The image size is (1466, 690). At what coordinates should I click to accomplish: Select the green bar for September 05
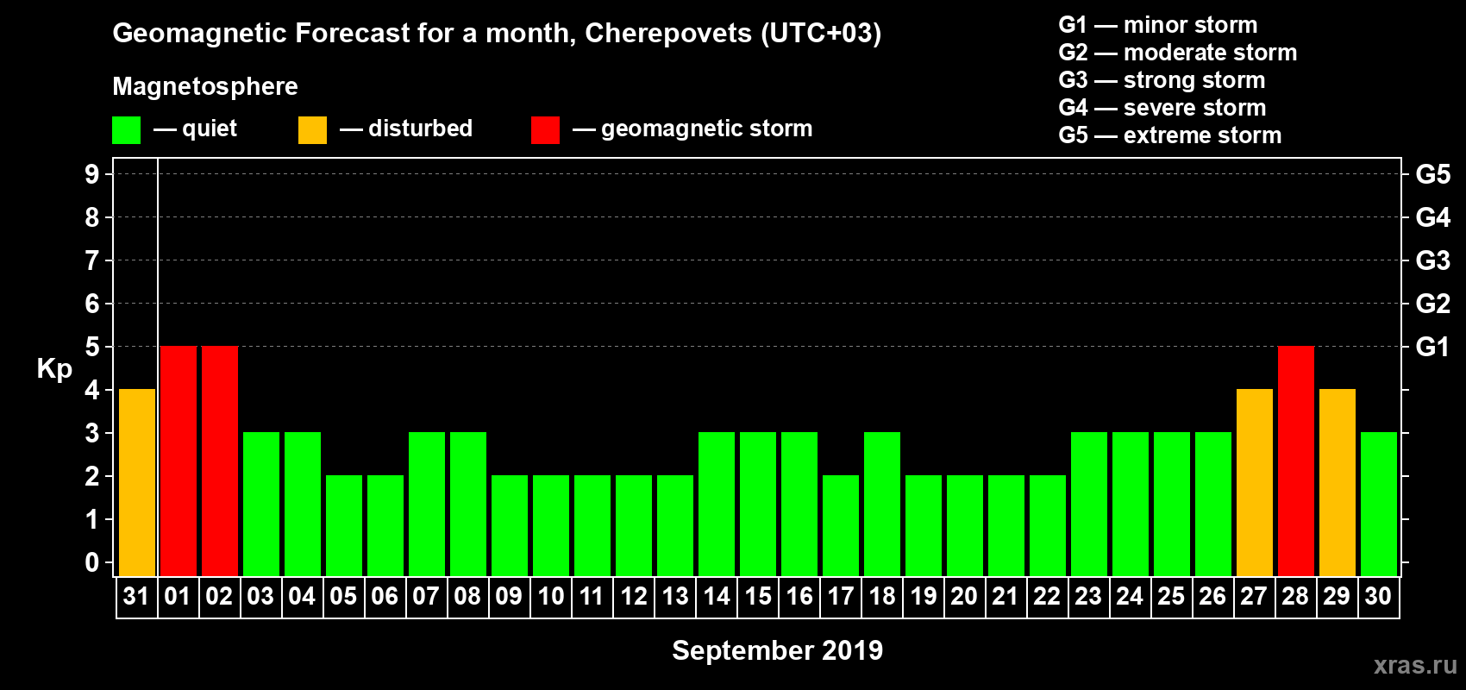pos(344,525)
